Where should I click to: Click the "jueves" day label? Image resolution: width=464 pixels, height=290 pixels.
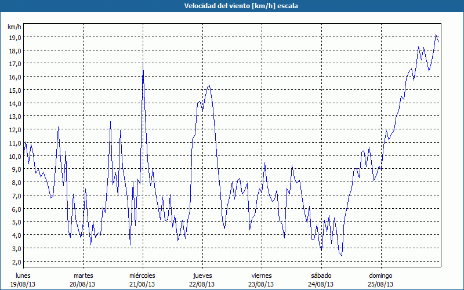(x=202, y=275)
